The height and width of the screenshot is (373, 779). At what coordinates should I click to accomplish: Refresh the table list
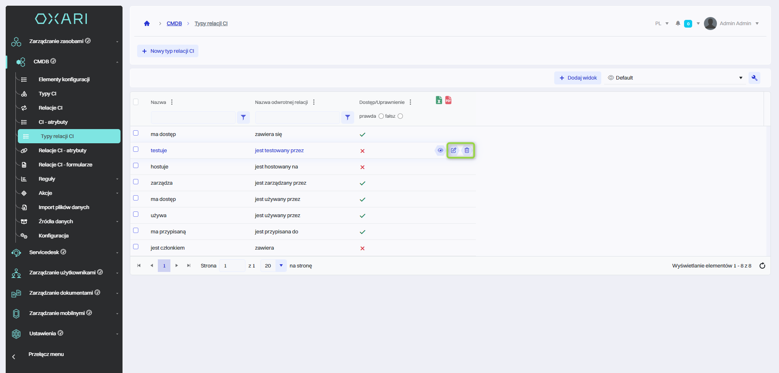[x=762, y=266]
